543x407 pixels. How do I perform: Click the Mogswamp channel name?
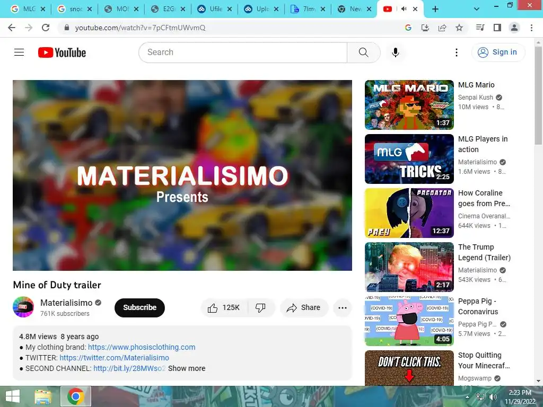tap(475, 378)
